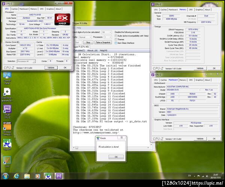Open the Control Panel desktop icon
This screenshot has height=187, width=225.
click(x=7, y=78)
